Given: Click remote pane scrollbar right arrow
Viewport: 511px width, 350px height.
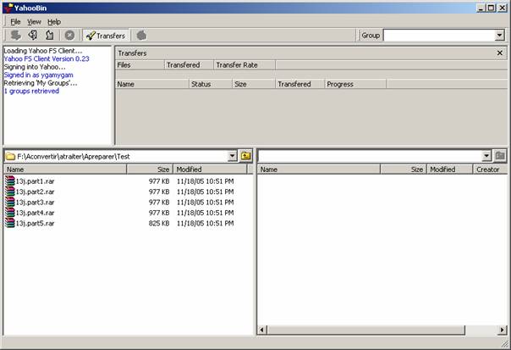Looking at the screenshot, I should (x=502, y=330).
